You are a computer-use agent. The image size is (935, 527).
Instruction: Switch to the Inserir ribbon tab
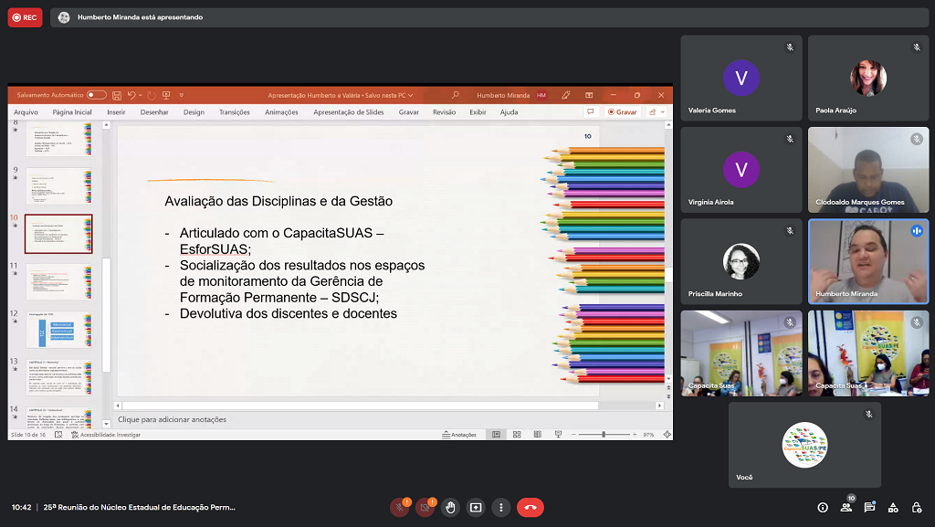click(x=116, y=112)
